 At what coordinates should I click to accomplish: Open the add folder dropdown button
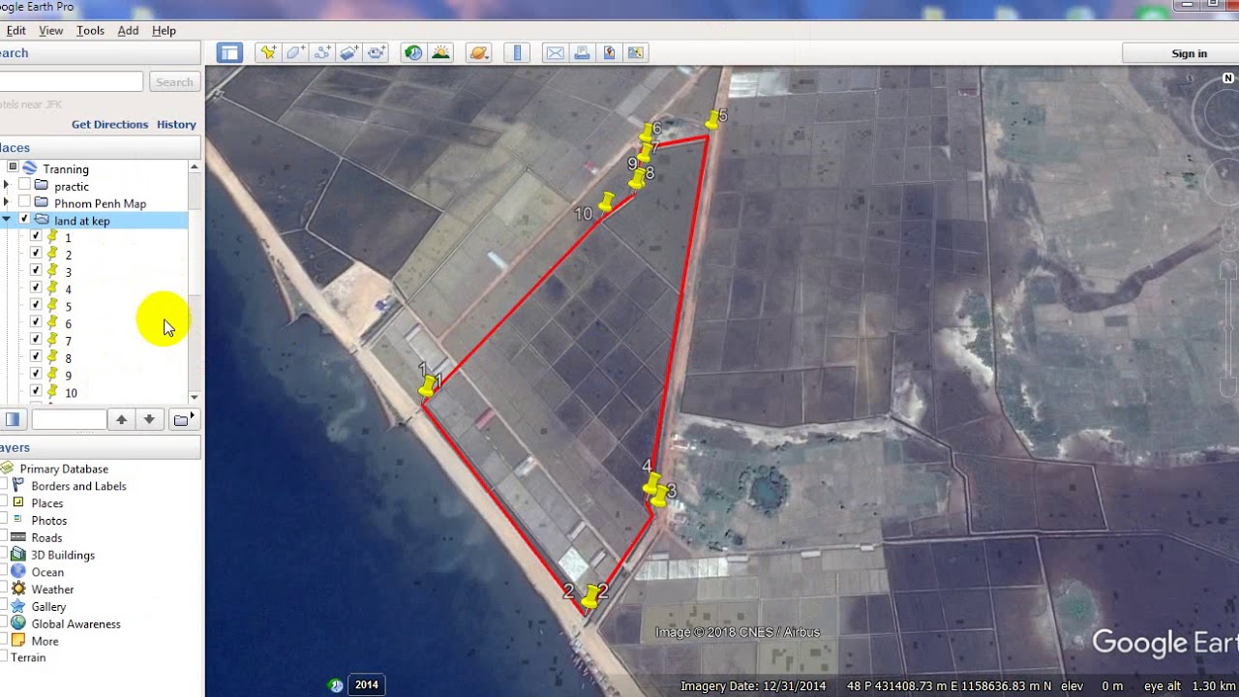(183, 419)
